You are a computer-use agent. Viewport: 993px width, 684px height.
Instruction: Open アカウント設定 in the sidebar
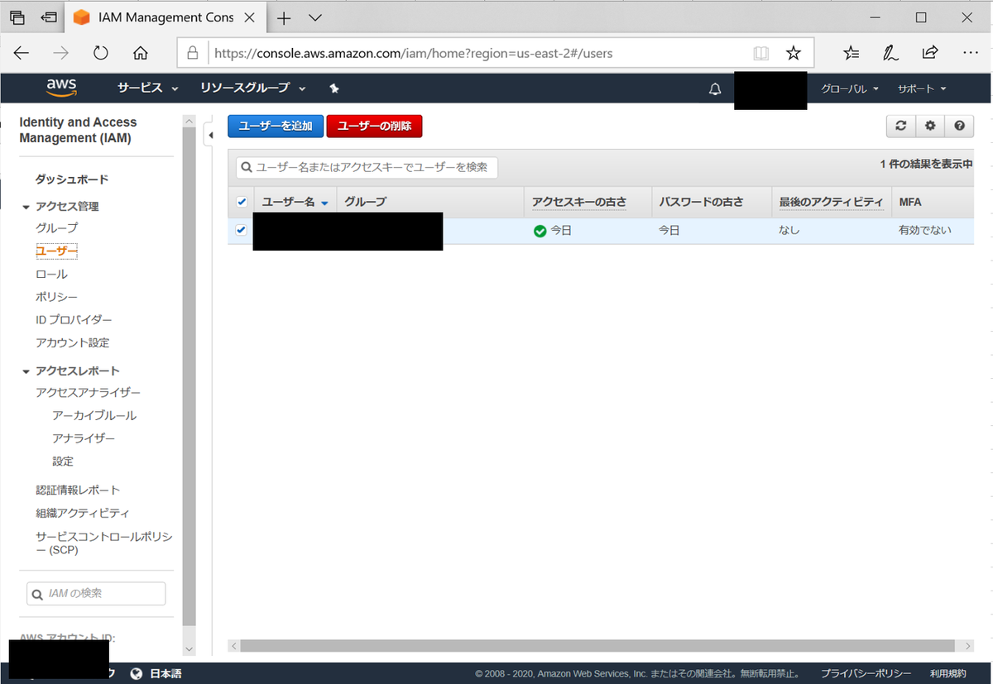[73, 343]
